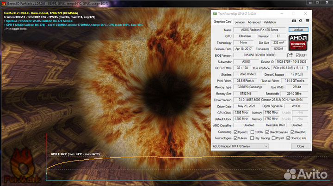Image resolution: width=333 pixels, height=186 pixels.
Task: Click the Subvendor field ASUS
Action: [246, 61]
